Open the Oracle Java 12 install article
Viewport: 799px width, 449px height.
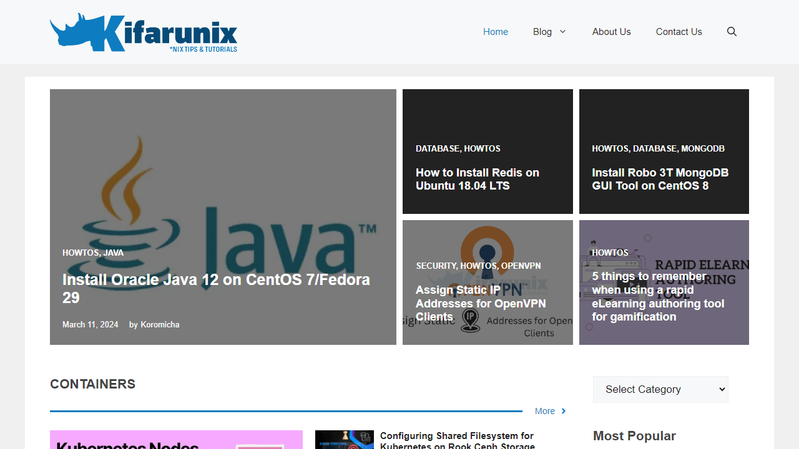click(216, 288)
